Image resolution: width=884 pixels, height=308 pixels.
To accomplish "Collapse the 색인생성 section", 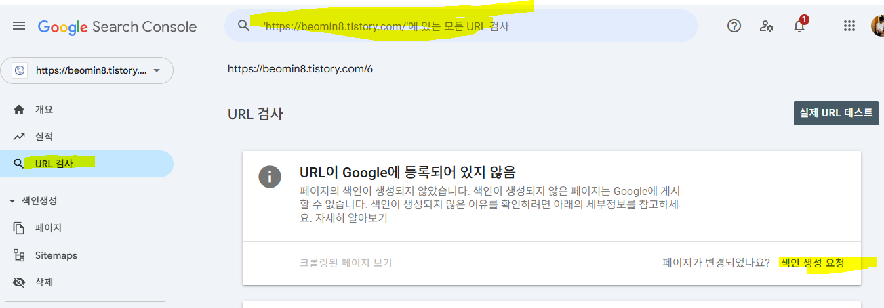I will [33, 201].
